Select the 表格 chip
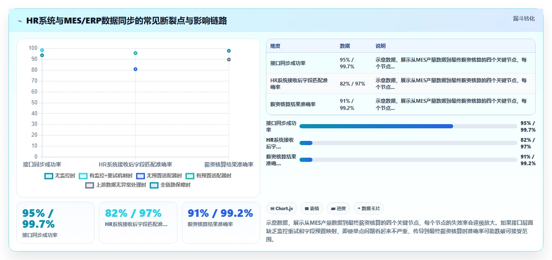The width and height of the screenshot is (552, 260). pos(312,208)
